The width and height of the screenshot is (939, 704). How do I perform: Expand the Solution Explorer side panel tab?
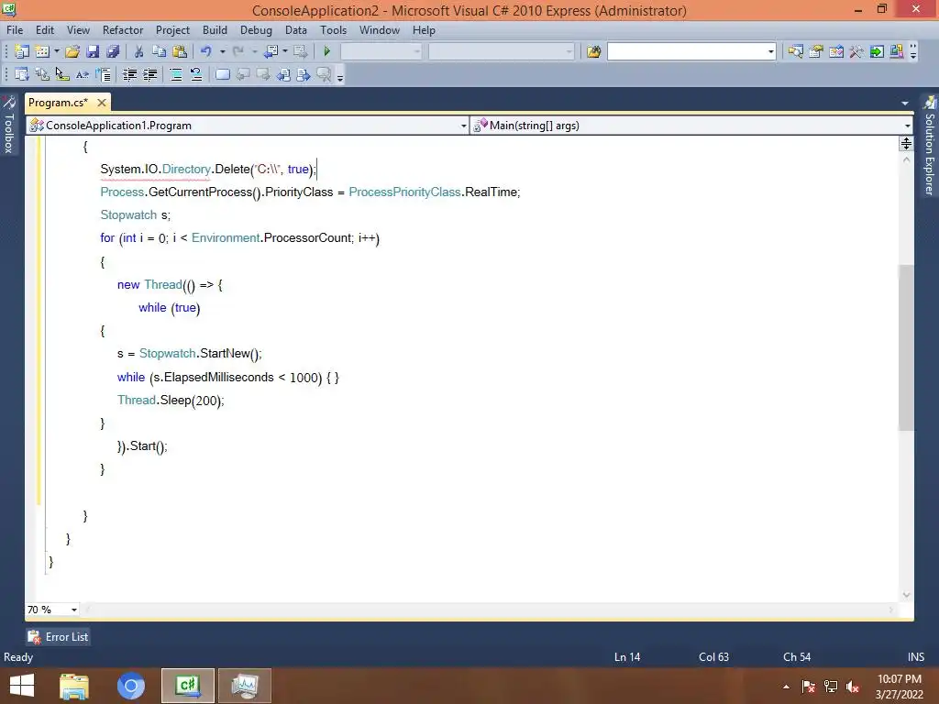(x=930, y=147)
